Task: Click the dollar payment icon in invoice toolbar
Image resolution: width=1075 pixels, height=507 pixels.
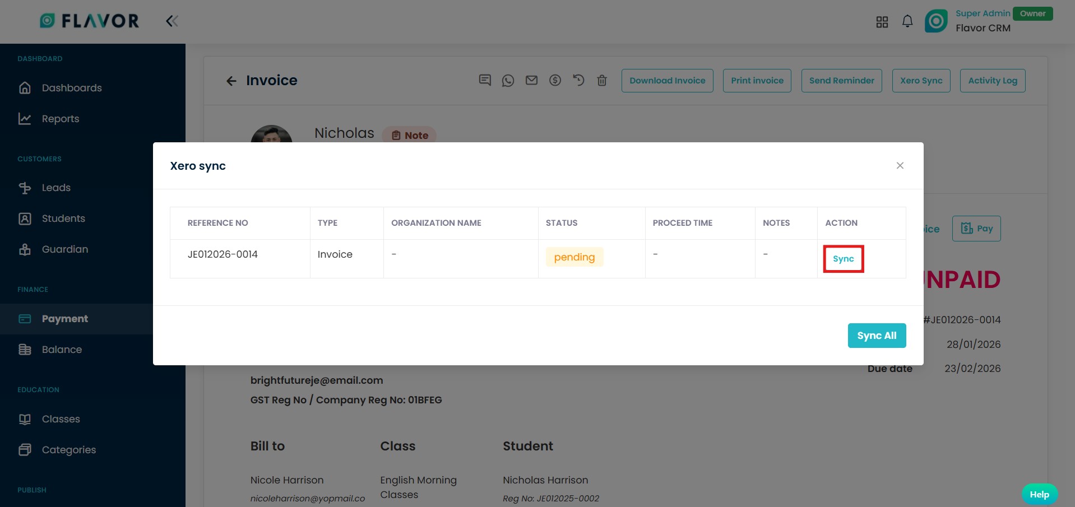Action: pyautogui.click(x=555, y=80)
